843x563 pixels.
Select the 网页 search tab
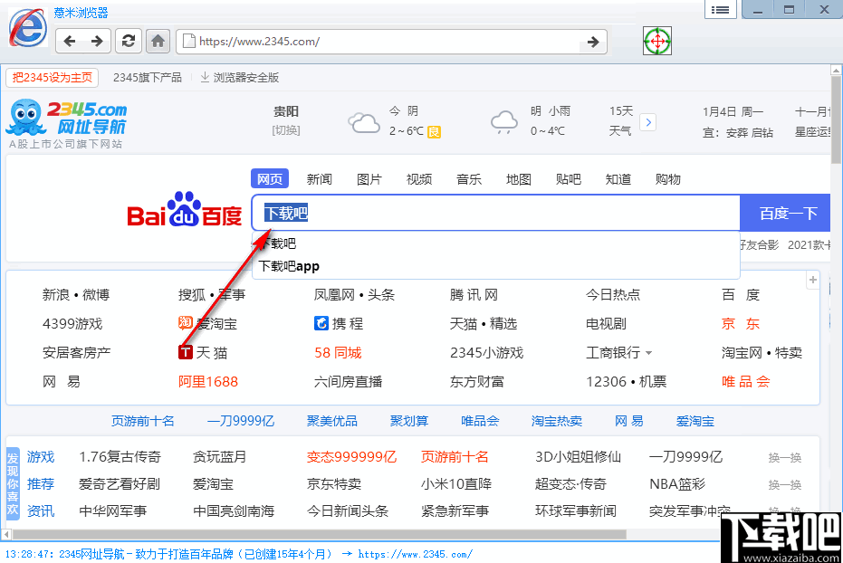(x=270, y=179)
